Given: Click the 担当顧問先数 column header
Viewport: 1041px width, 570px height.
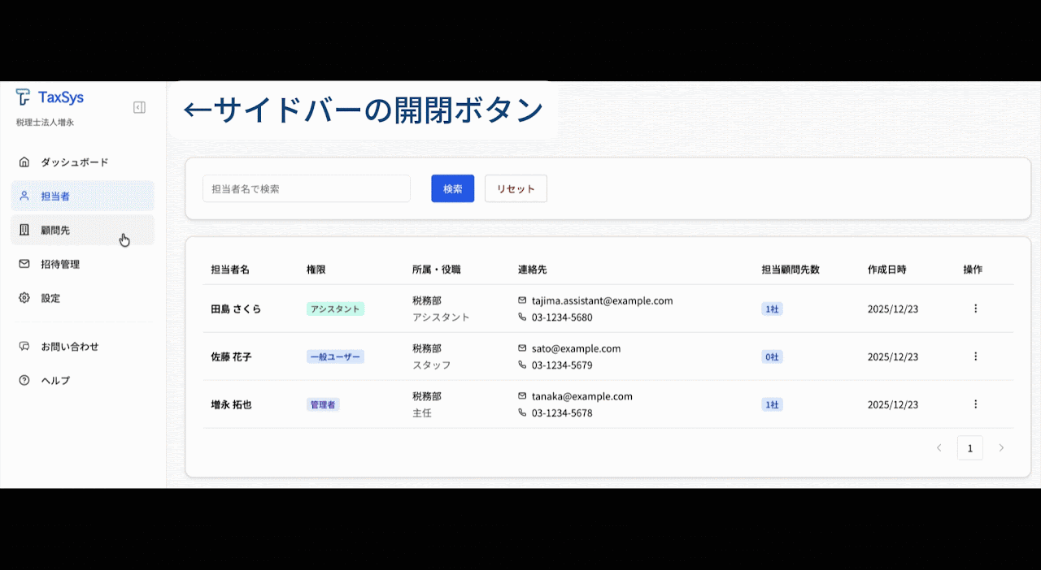Looking at the screenshot, I should coord(791,270).
